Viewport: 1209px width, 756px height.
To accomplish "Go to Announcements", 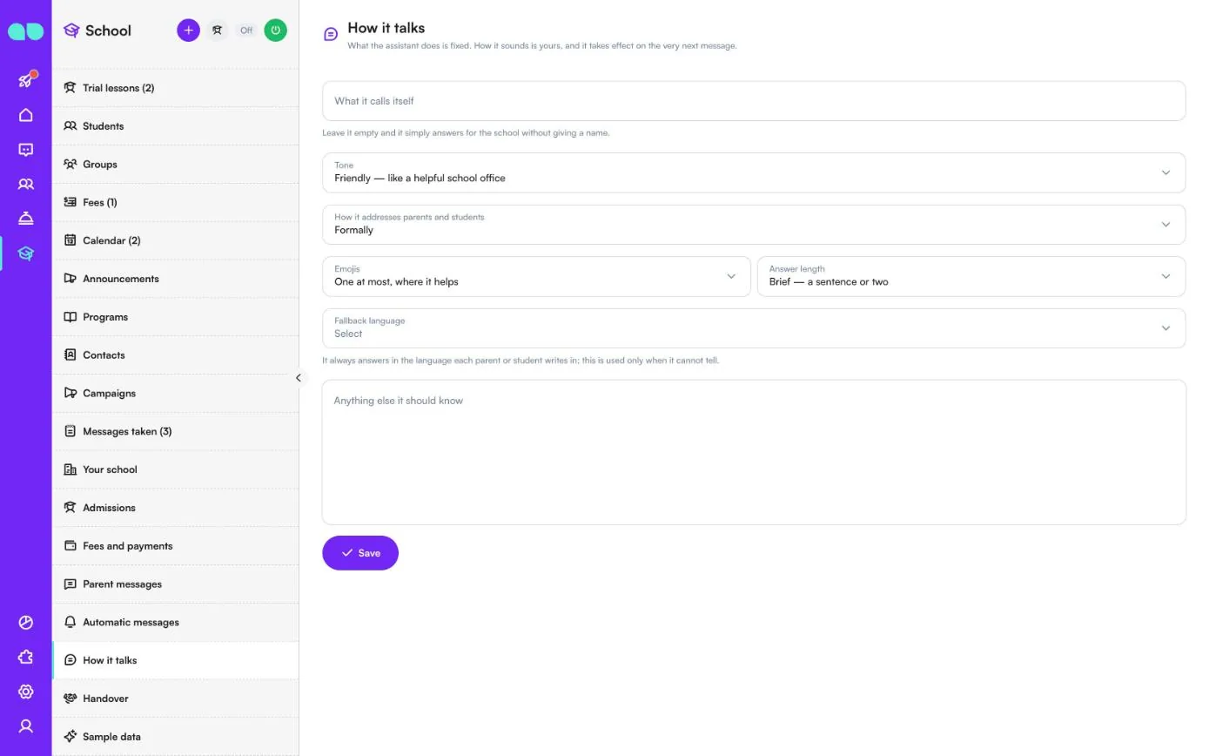I will click(175, 279).
